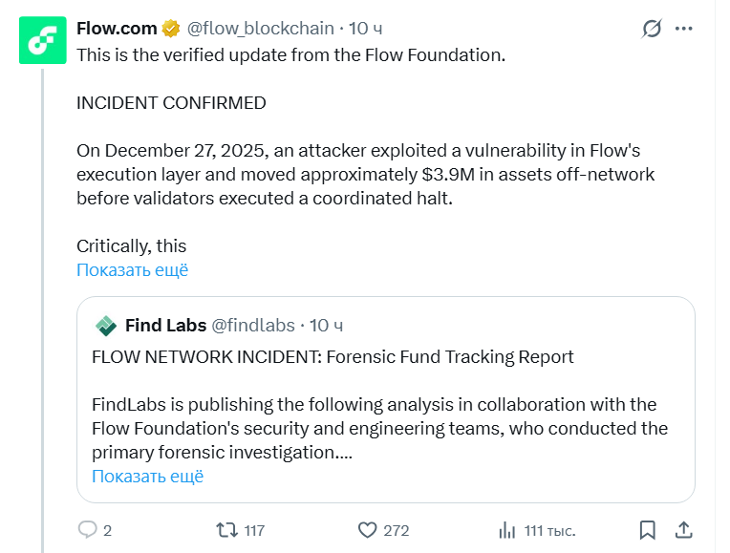
Task: Open the Grok explain icon
Action: [x=652, y=29]
